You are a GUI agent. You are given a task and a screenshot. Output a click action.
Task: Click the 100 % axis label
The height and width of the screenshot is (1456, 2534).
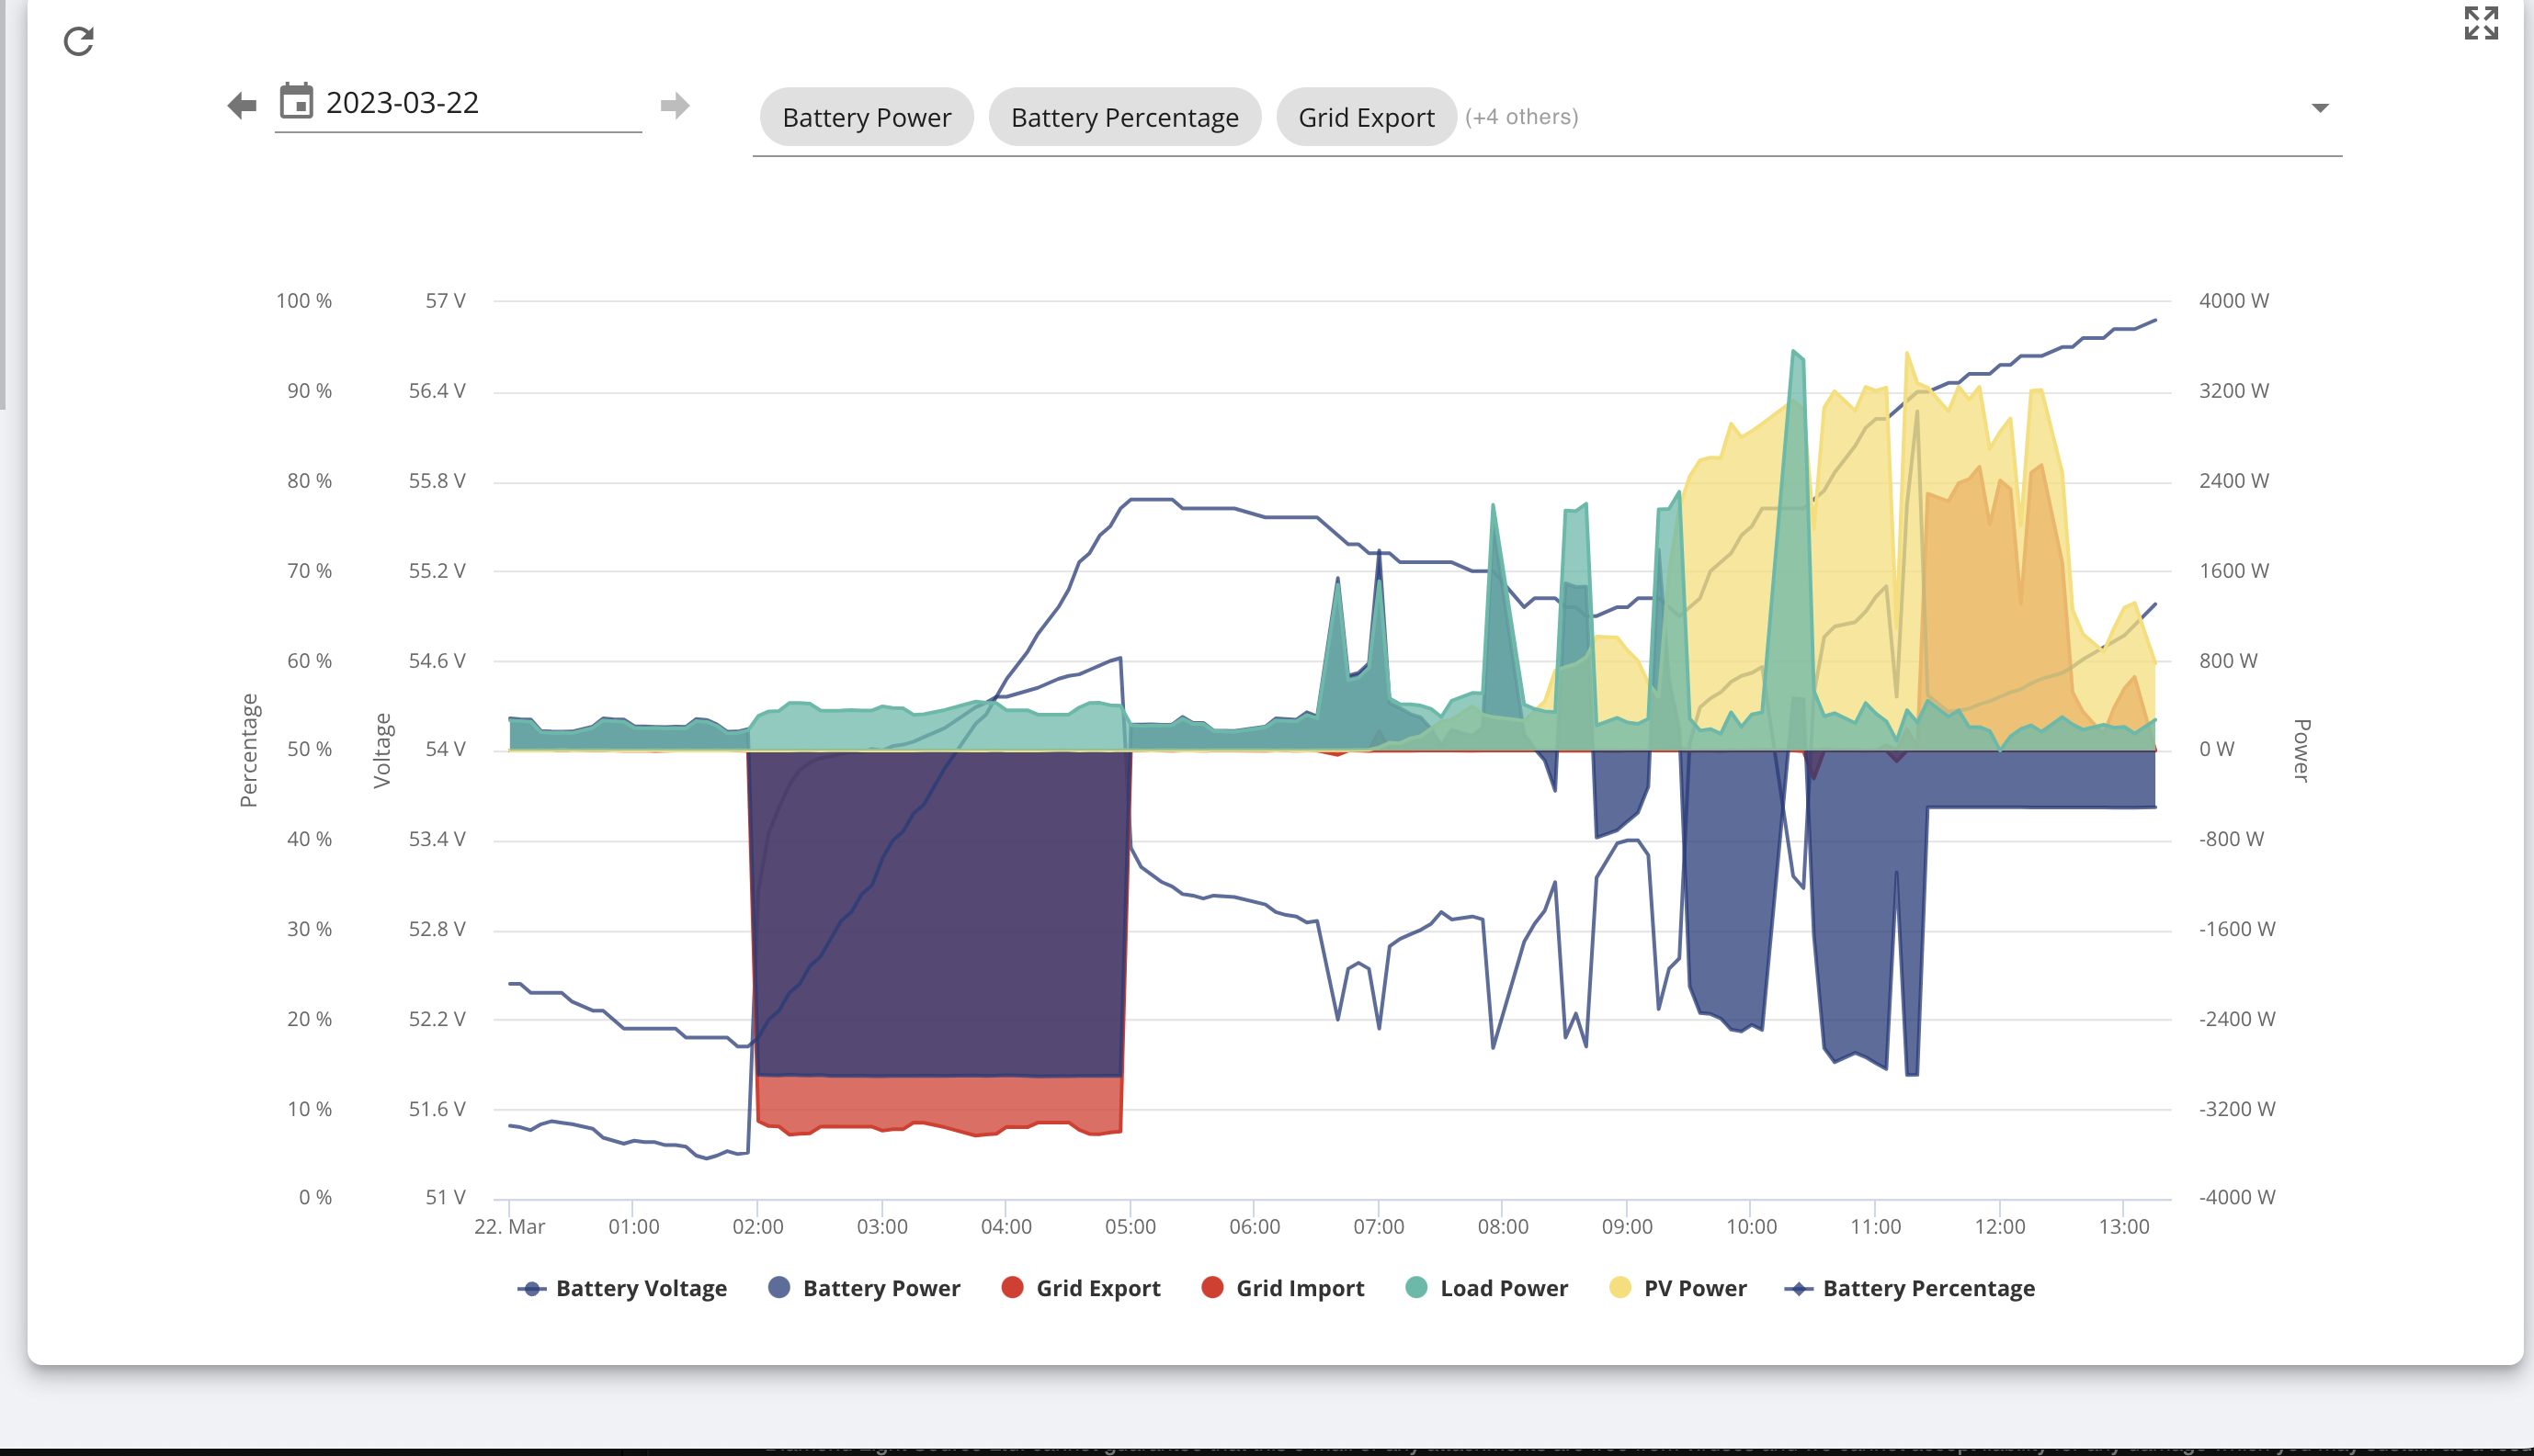tap(304, 301)
